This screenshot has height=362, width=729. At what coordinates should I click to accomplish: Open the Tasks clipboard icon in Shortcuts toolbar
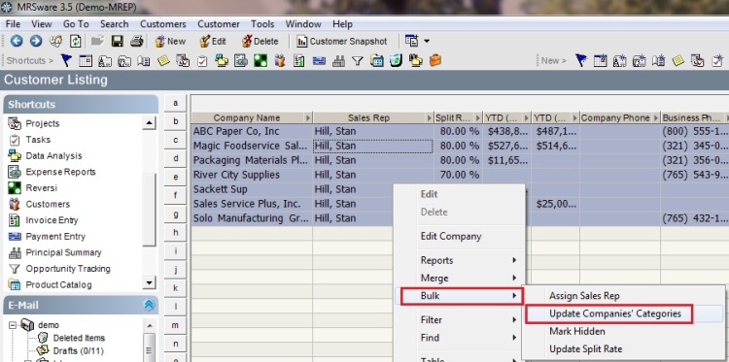(x=202, y=60)
